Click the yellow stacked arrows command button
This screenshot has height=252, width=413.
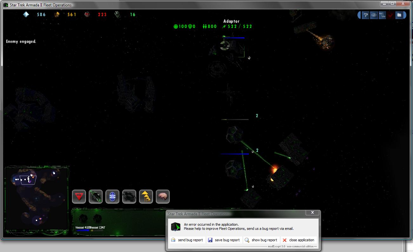tap(146, 197)
